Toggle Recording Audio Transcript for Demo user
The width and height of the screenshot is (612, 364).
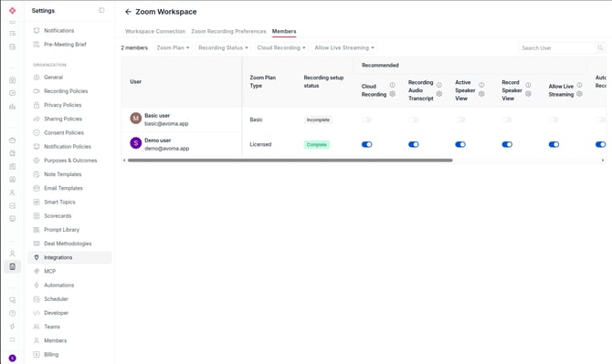(414, 144)
